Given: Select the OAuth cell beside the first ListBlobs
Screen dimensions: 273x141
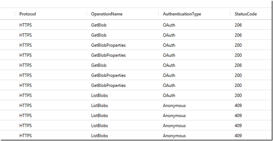Looking at the screenshot, I should click(x=169, y=96).
